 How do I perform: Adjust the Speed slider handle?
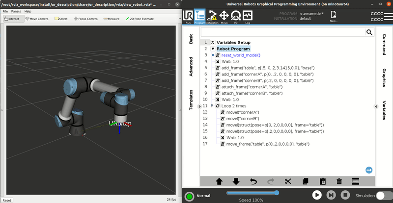(277, 193)
